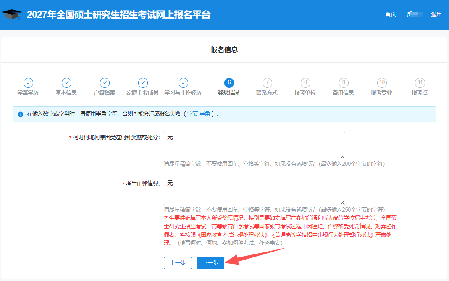Click the 报名信息 heading
This screenshot has width=449, height=281.
click(x=224, y=50)
